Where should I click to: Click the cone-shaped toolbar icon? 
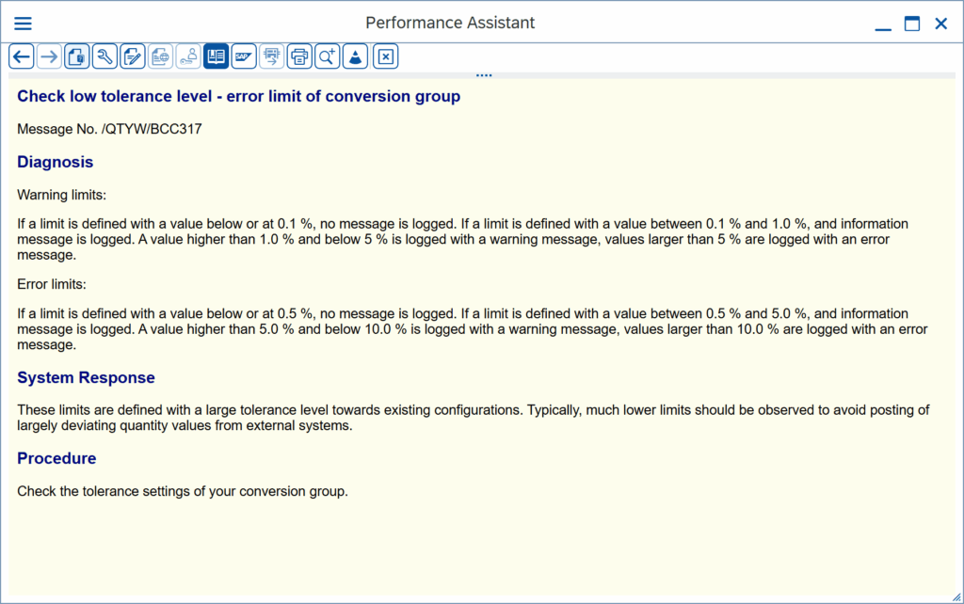coord(355,56)
